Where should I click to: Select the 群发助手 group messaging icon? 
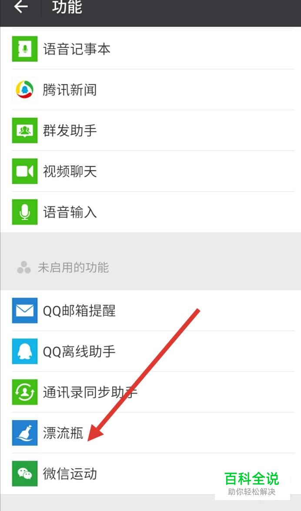pyautogui.click(x=25, y=130)
